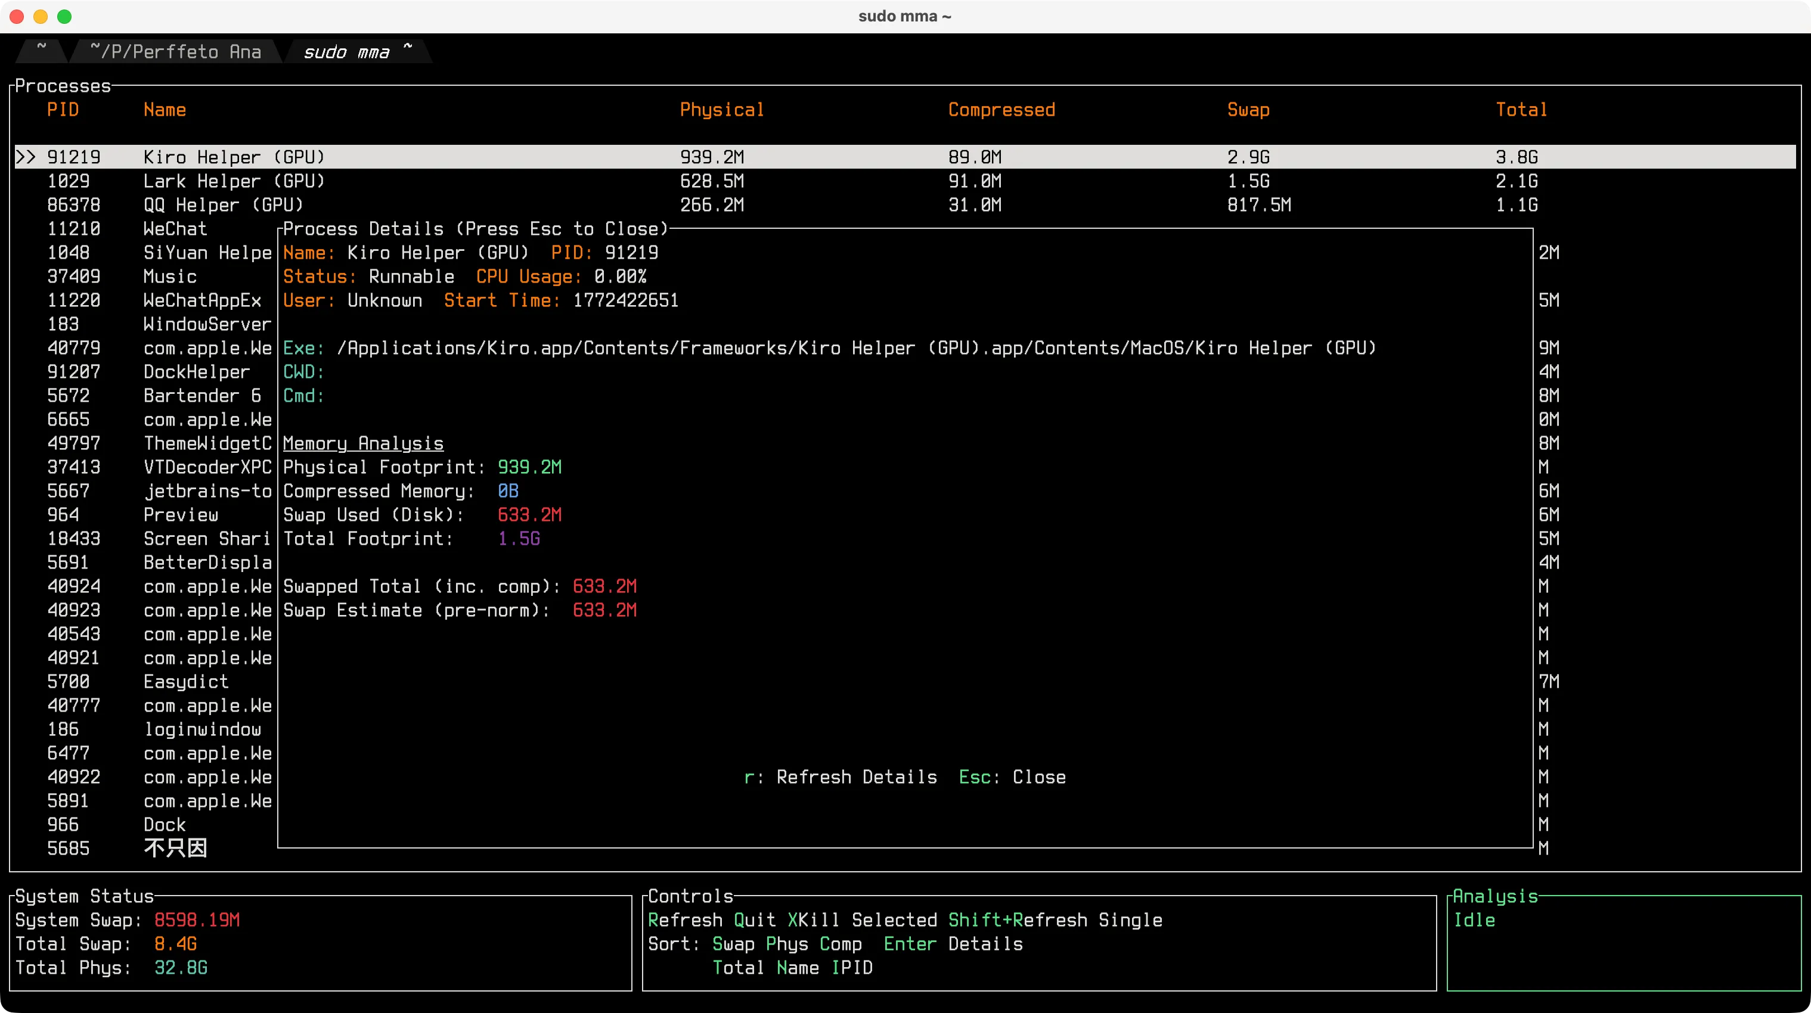
Task: Click Esc: Close hint in details popup
Action: pos(1012,777)
